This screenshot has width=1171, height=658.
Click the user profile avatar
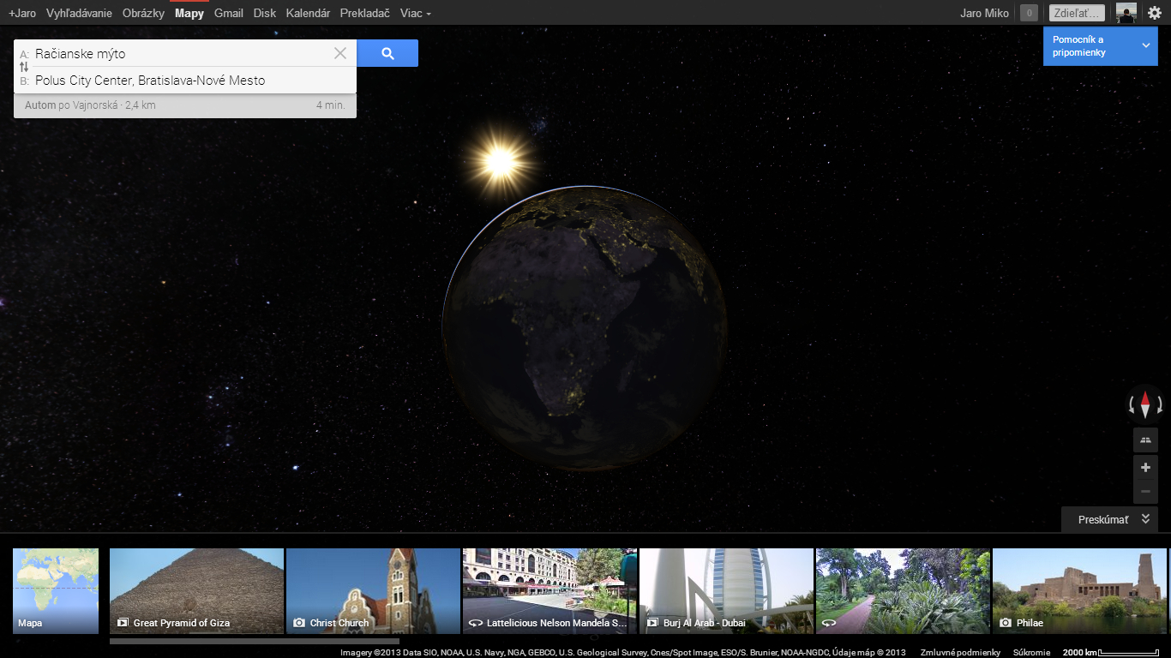[1126, 13]
